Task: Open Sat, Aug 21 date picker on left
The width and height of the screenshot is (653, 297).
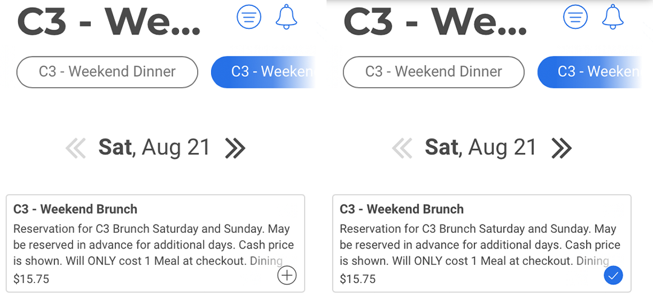Action: (x=155, y=148)
